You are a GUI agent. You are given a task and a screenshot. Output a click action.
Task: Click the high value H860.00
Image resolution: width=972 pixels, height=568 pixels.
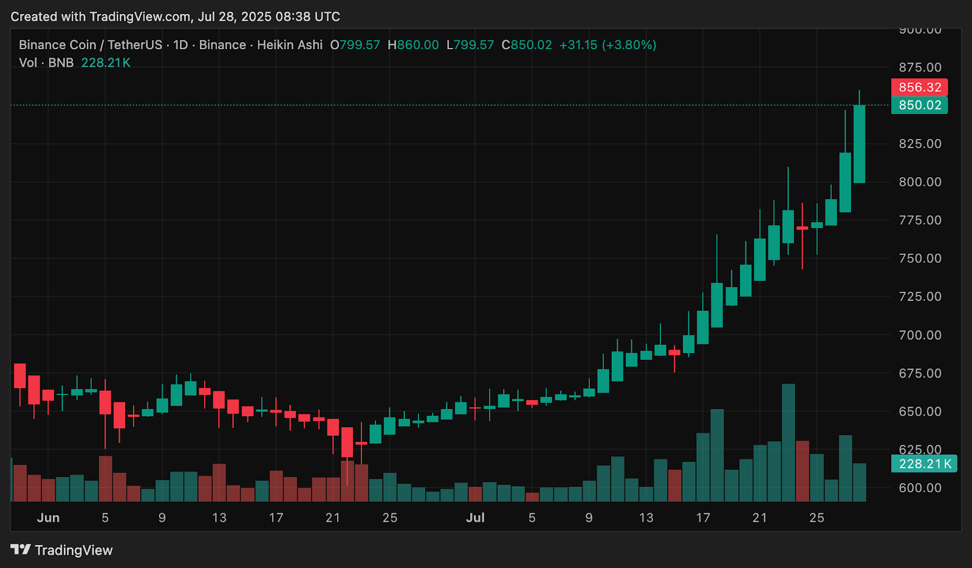tap(413, 45)
